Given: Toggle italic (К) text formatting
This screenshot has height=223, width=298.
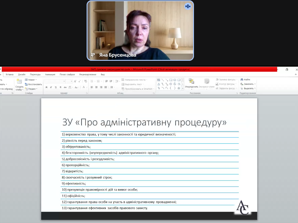Looking at the screenshot, I should [51, 87].
